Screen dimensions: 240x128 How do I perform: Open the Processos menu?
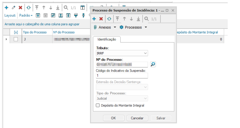133,27
